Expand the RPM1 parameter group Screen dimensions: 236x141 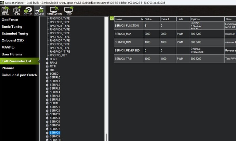(48, 59)
